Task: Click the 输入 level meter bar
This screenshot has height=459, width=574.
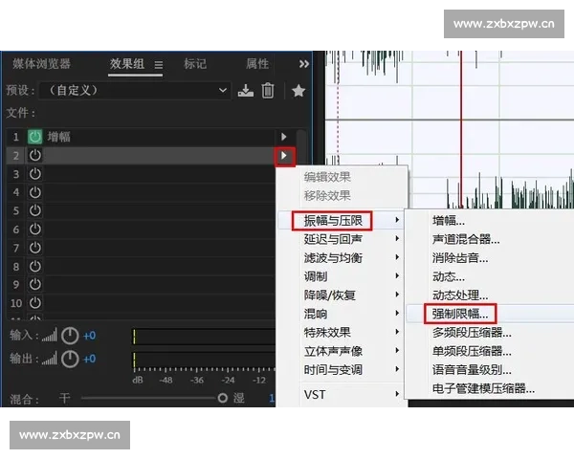Action: (204, 337)
